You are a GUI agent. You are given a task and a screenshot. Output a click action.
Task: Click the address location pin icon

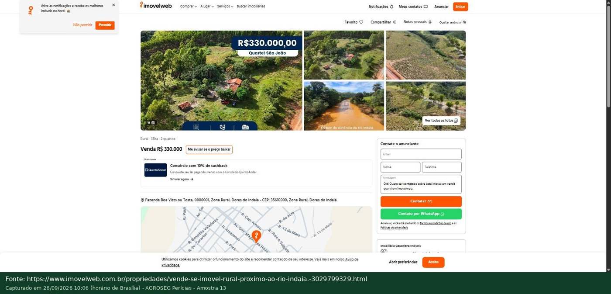click(x=142, y=200)
